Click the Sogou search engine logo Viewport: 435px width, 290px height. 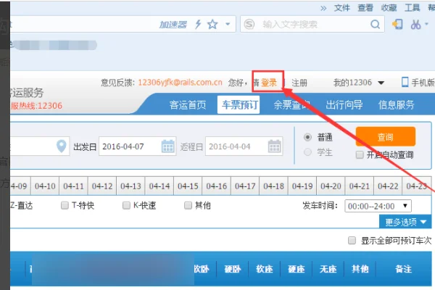[249, 25]
